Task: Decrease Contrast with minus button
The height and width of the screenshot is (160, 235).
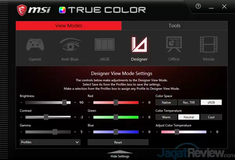Action: 21,117
